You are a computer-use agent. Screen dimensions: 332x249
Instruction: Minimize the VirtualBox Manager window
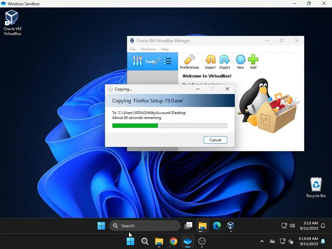click(267, 41)
